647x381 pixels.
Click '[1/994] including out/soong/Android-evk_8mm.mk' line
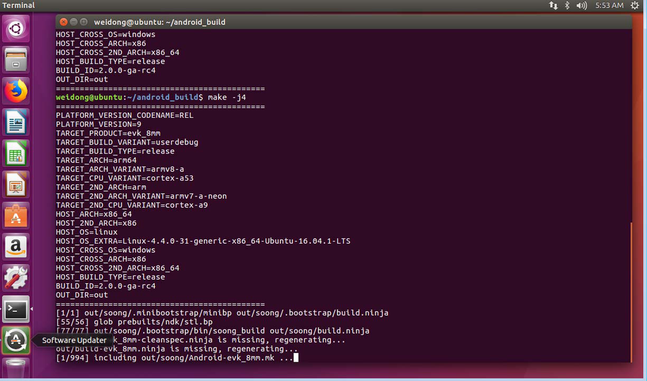[174, 358]
